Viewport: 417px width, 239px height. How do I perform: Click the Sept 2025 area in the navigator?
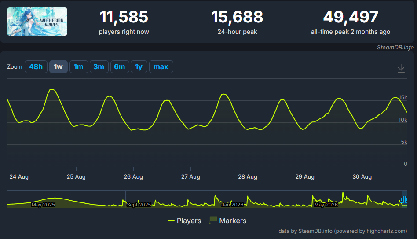[x=139, y=205]
